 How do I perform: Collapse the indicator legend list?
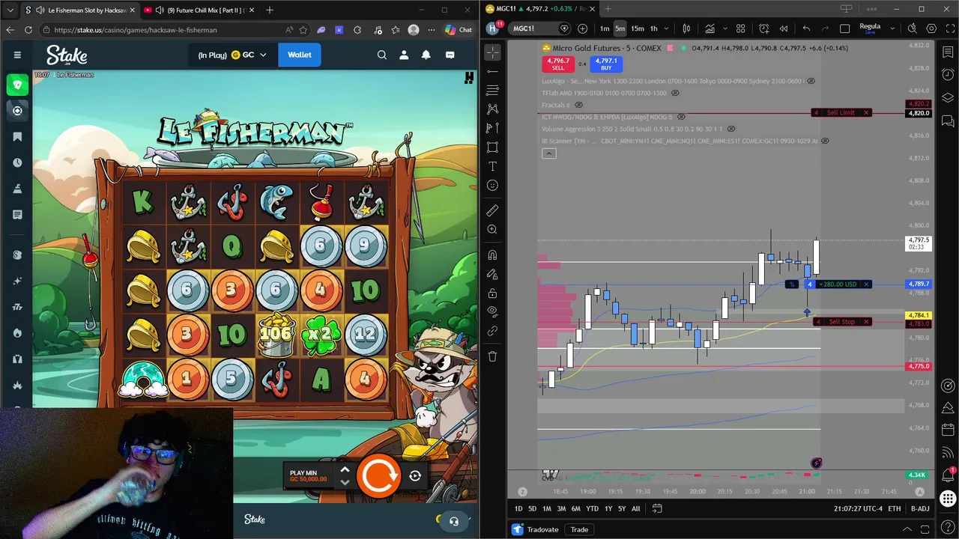548,153
